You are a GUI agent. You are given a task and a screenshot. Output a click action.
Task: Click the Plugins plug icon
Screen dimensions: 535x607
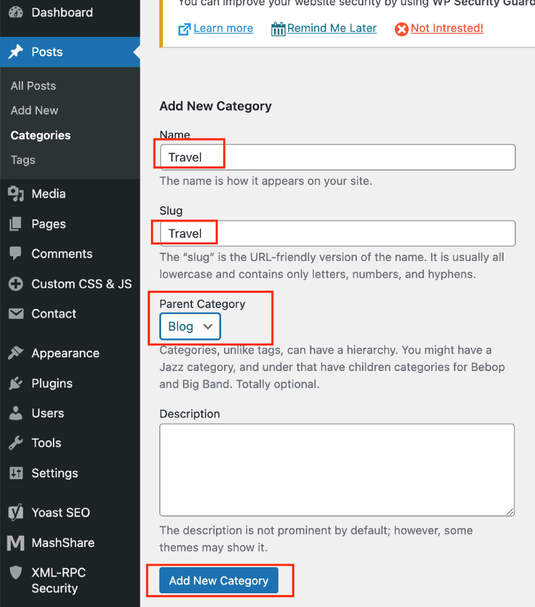pos(16,383)
